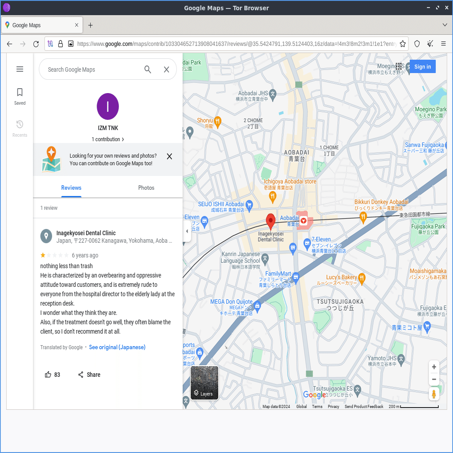Select the Google Maps browser tab

pos(42,25)
